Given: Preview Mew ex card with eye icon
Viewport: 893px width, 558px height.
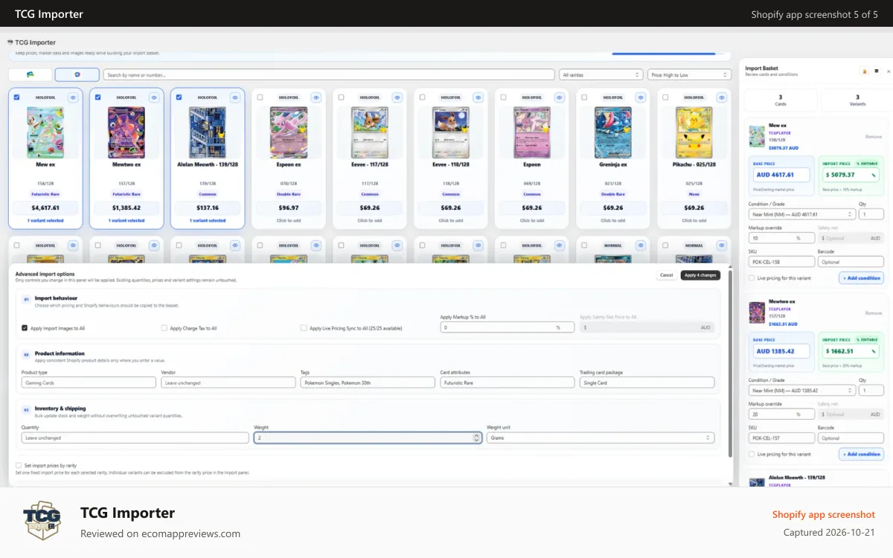Looking at the screenshot, I should click(x=73, y=97).
